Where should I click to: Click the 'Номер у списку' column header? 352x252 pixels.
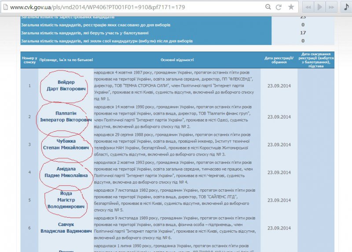point(29,59)
